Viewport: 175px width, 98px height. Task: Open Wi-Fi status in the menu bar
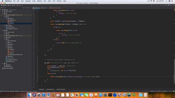coord(151,1)
